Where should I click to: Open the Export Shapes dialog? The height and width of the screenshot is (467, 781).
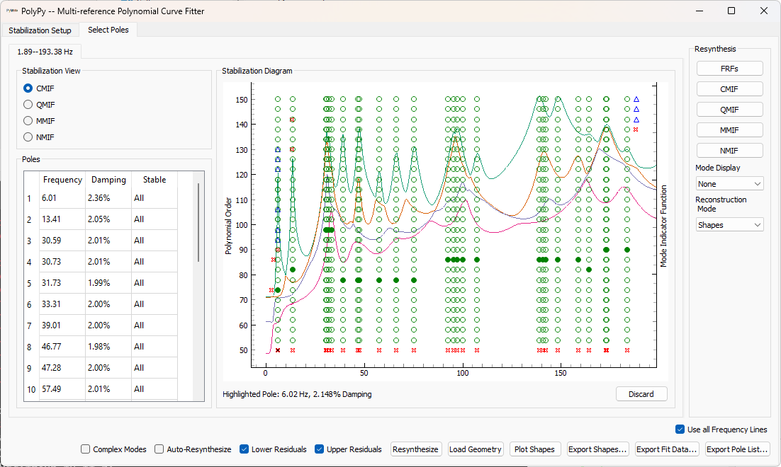(597, 449)
